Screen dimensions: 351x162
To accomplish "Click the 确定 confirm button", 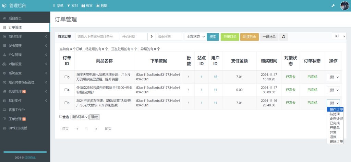I will point(95,117).
